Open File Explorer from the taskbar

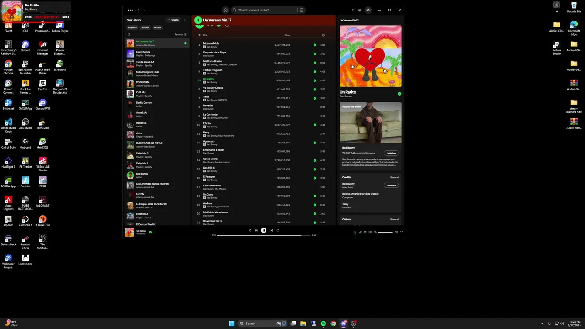tap(303, 324)
